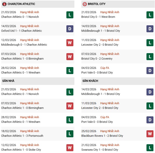Select the Sân Khách section header
Image resolution: width=155 pixels, height=153 pixels.
click(91, 81)
